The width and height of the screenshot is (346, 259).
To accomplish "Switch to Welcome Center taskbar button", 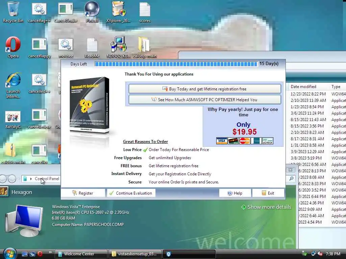I will (80, 254).
